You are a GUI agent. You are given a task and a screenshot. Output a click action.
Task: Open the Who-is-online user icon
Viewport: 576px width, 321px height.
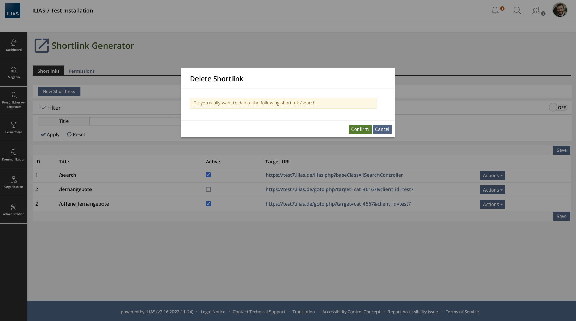pyautogui.click(x=536, y=11)
